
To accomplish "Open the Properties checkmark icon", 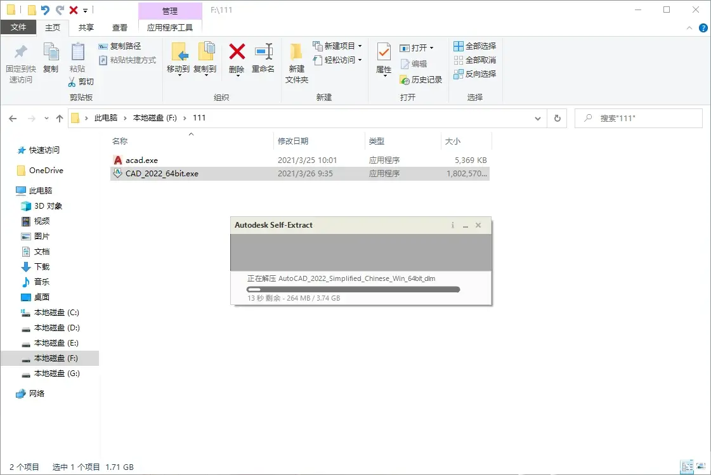I will [384, 51].
